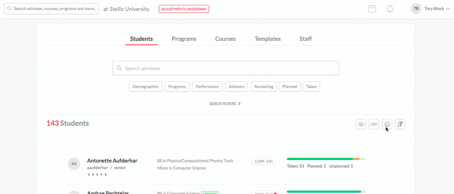The width and height of the screenshot is (454, 194).
Task: Select student Antonette Aufderhar
Action: click(x=112, y=160)
